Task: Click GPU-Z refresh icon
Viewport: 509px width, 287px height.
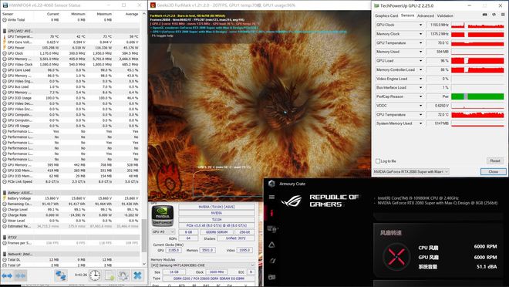Action: click(x=494, y=15)
